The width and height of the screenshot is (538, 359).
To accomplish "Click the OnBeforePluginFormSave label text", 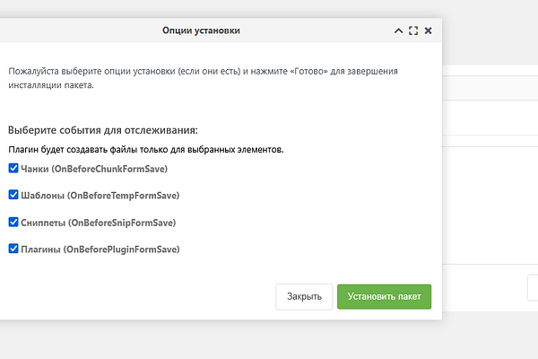I will pos(121,250).
